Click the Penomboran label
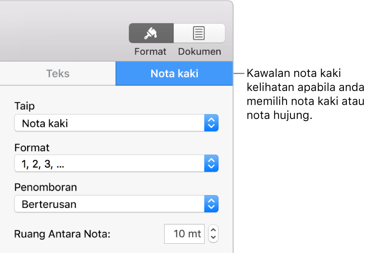Screen dimensions: 367x253 tap(46, 187)
